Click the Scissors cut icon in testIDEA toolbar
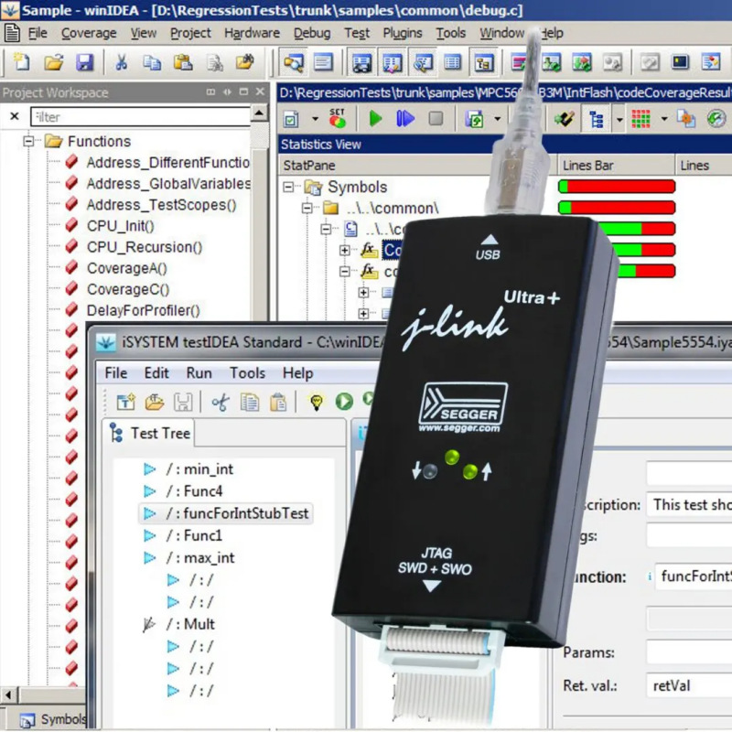Screen dimensions: 732x732 [x=221, y=403]
